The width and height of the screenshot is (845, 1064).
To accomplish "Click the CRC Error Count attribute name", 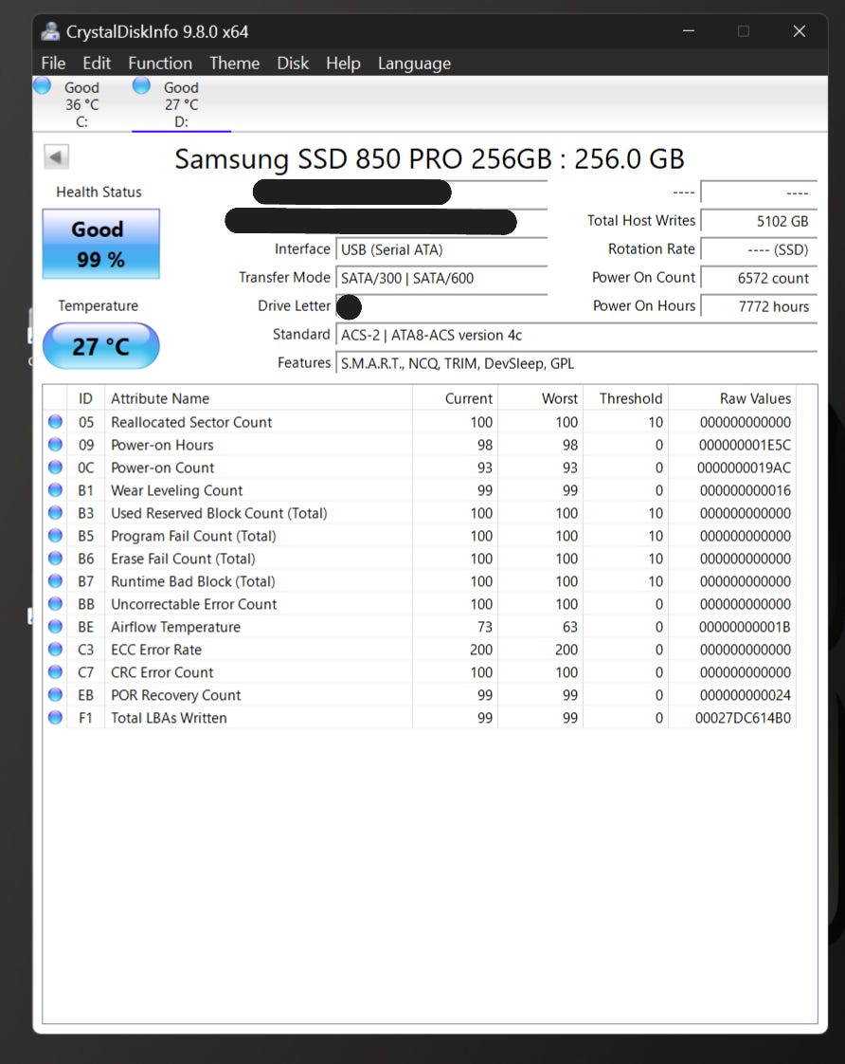I will 162,672.
